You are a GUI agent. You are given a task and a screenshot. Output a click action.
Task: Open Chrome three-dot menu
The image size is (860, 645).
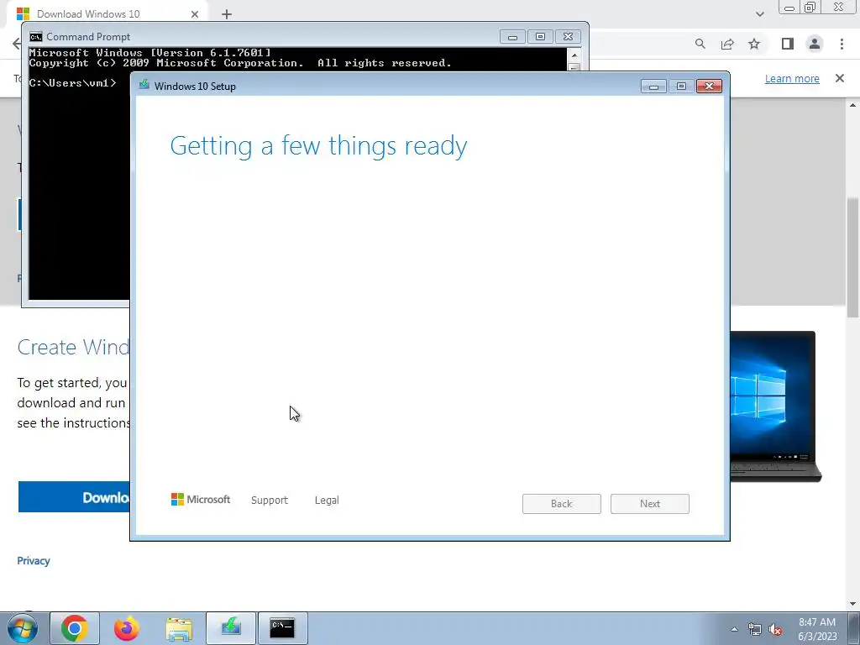(842, 44)
